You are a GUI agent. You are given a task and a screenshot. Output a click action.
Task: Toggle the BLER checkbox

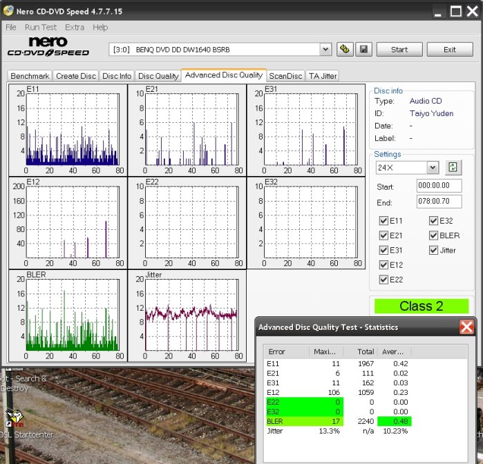(x=433, y=235)
